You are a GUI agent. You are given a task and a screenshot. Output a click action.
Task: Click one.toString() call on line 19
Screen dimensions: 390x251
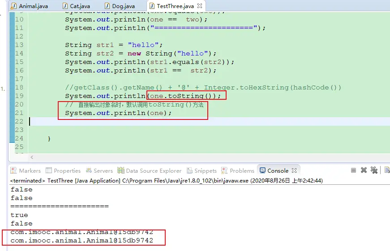(x=185, y=96)
